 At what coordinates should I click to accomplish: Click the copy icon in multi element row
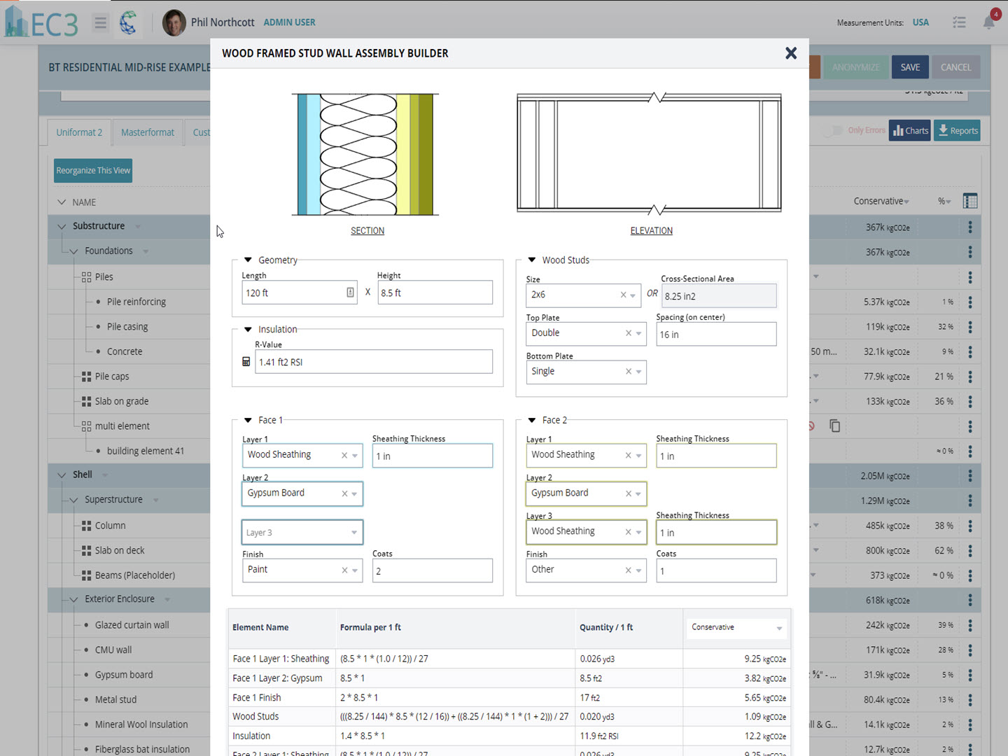pos(834,426)
